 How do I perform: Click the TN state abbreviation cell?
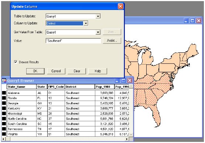click(42, 129)
